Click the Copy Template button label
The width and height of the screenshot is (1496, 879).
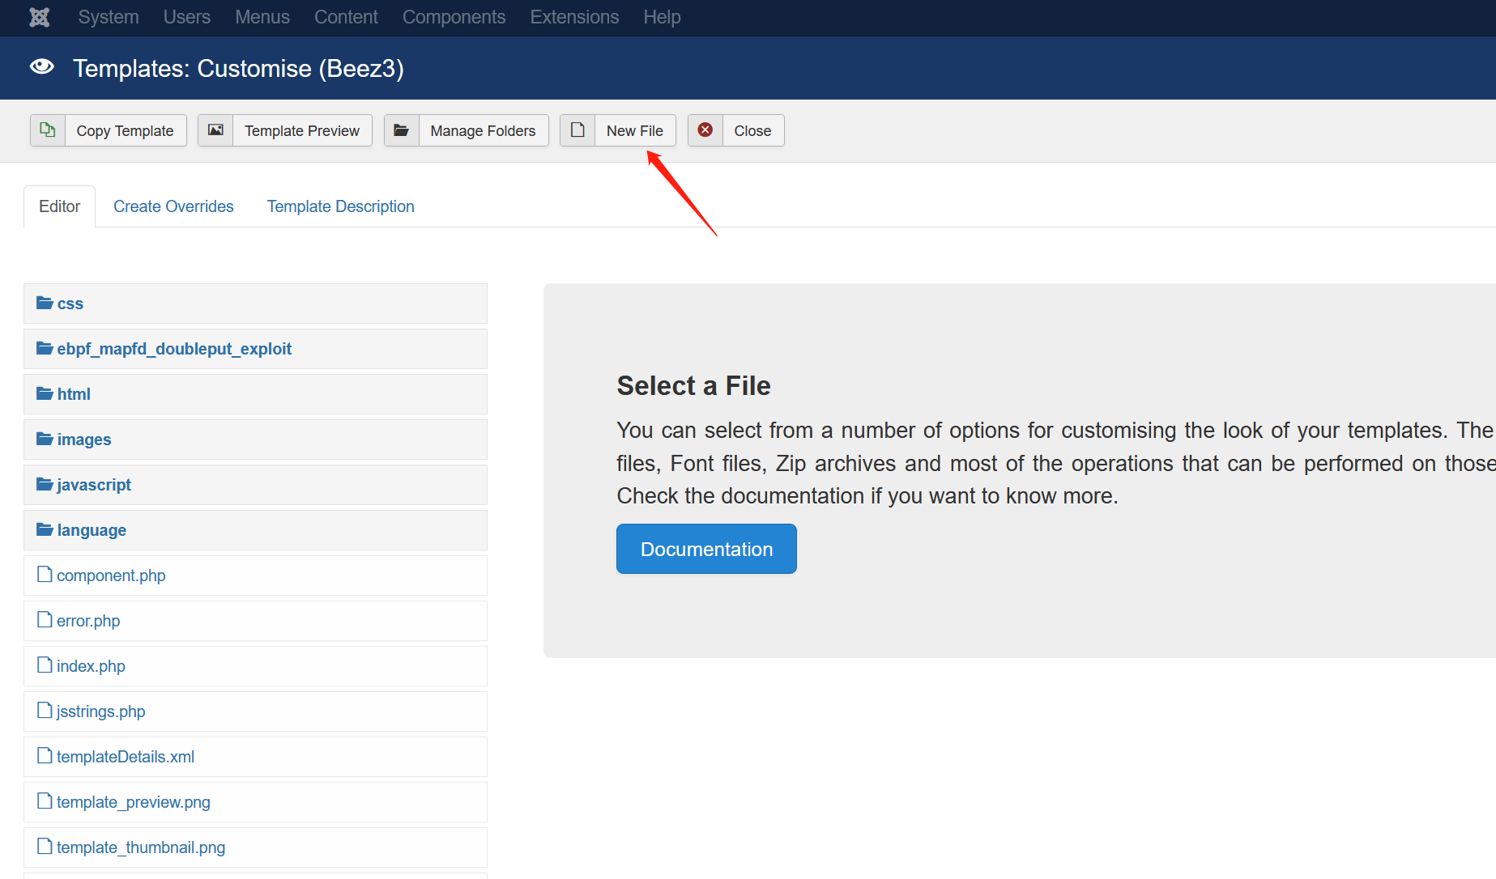[125, 130]
